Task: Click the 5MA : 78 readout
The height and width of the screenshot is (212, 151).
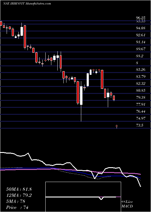Action: 16,201
